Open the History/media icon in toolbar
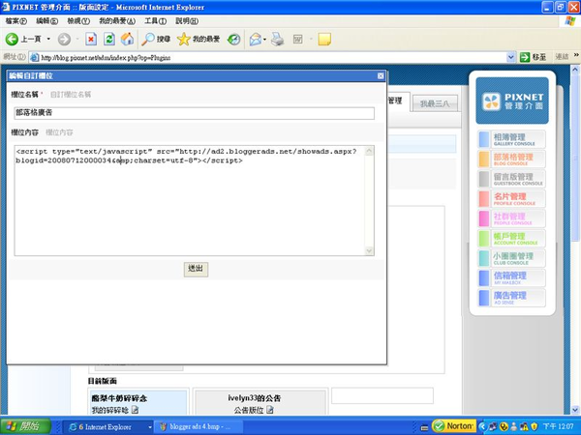The width and height of the screenshot is (581, 435). (x=233, y=39)
